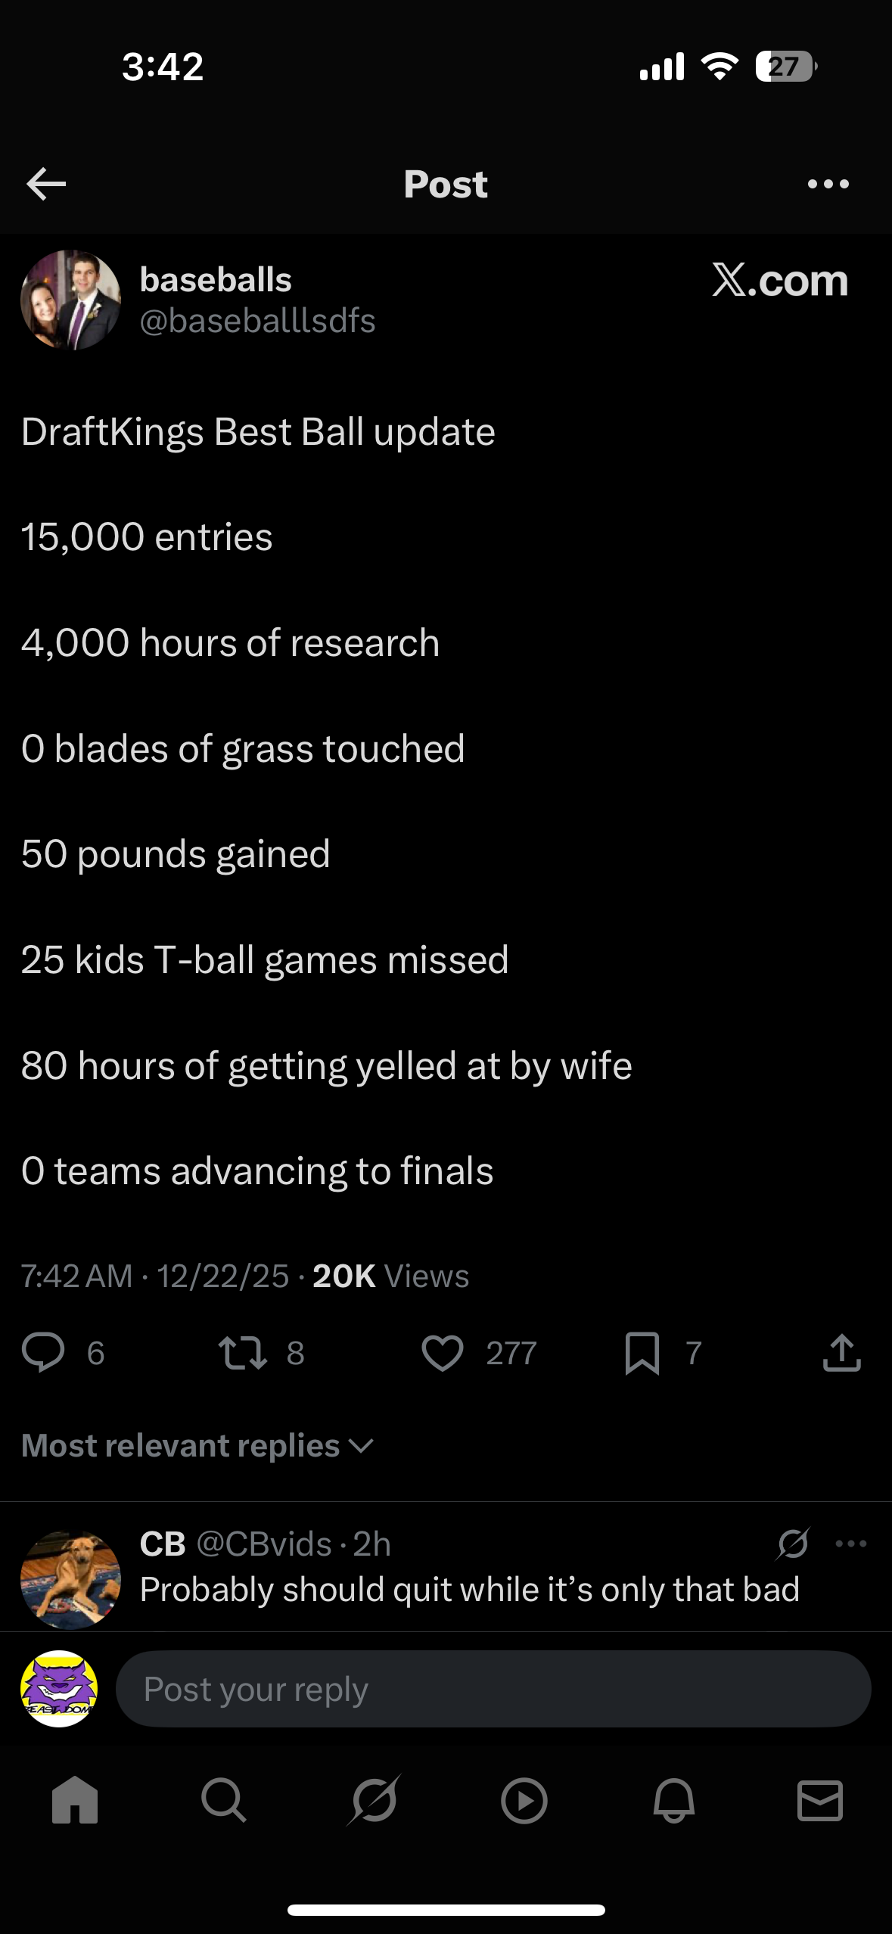Go to the Home tab
The image size is (892, 1934).
(x=75, y=1800)
